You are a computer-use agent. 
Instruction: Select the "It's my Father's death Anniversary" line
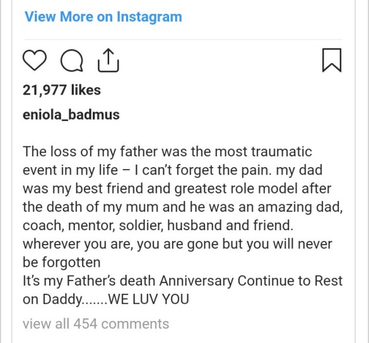[x=183, y=281]
